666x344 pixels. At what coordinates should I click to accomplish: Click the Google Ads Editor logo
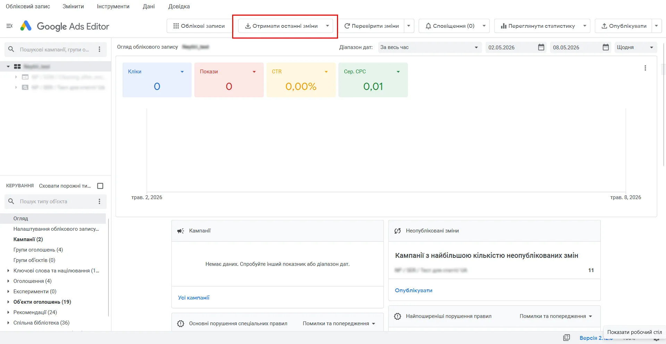coord(65,26)
